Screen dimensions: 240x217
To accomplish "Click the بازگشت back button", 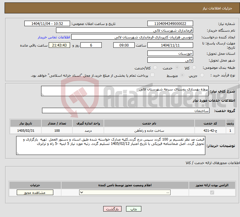I will pyautogui.click(x=112, y=209).
